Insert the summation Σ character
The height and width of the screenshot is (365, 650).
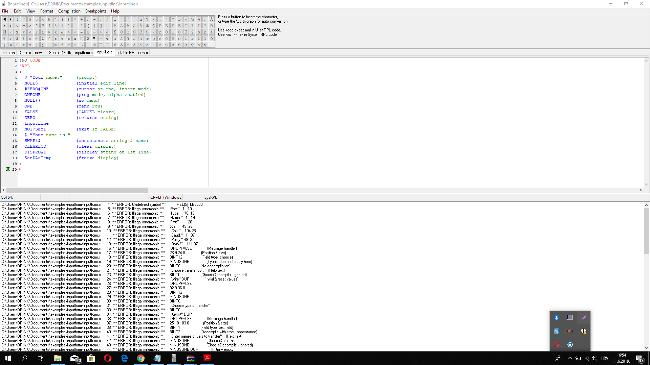point(43,32)
